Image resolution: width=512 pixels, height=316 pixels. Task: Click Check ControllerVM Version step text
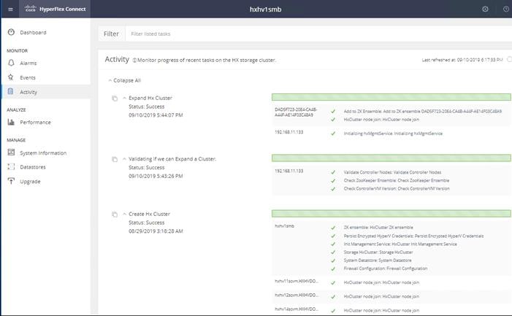[397, 188]
